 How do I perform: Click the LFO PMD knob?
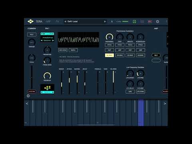(140, 73)
